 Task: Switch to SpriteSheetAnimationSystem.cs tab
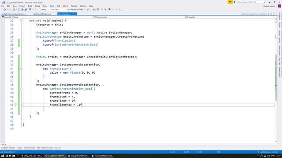click(x=14, y=14)
